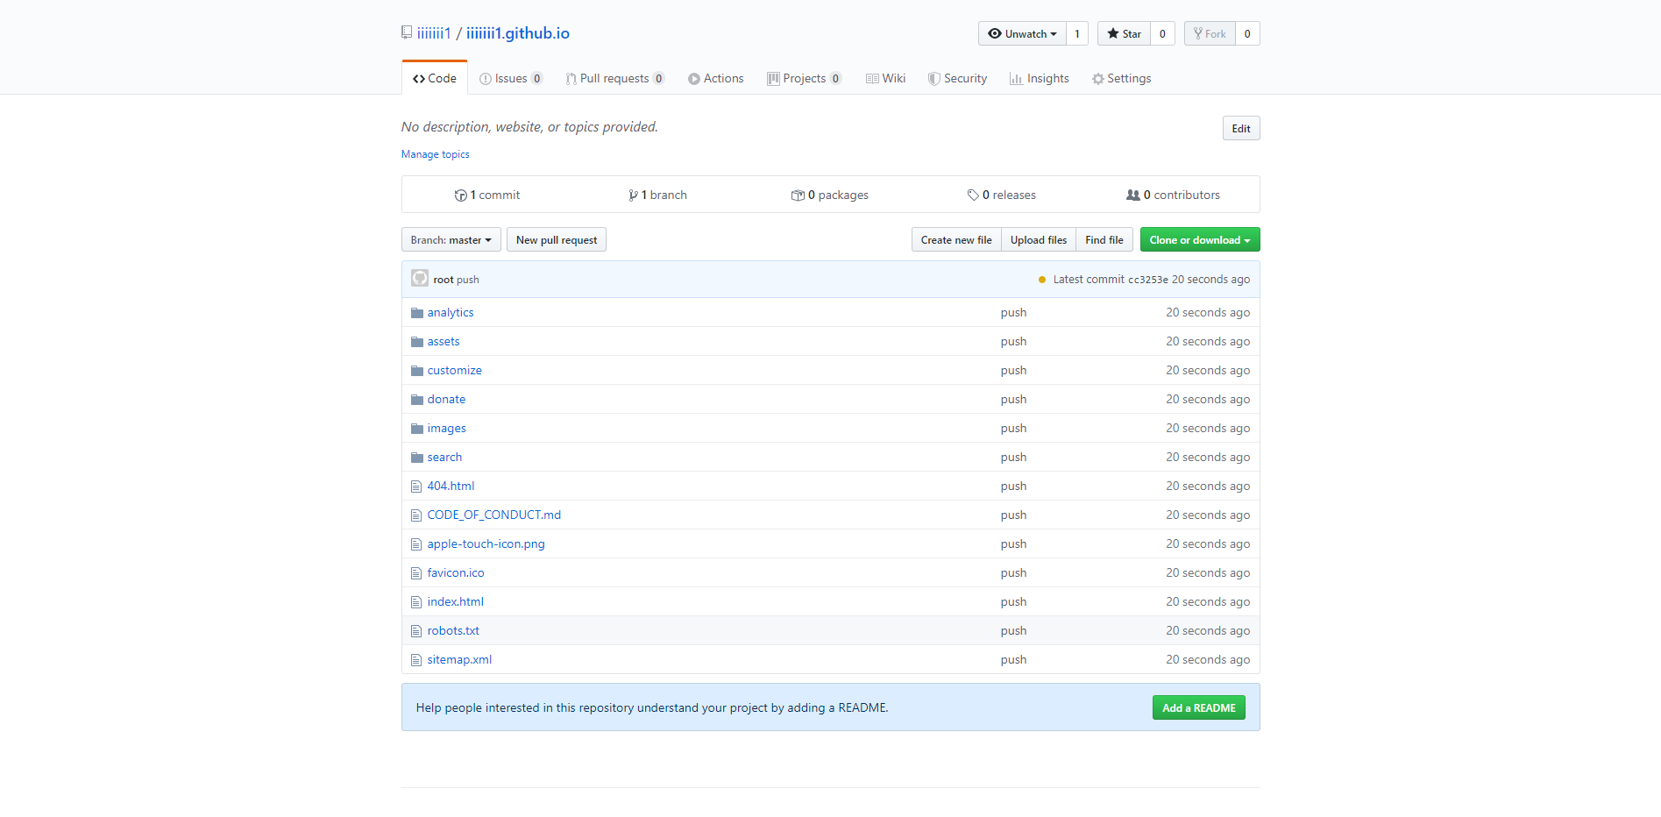
Task: Click the file icon for index.html
Action: tap(416, 602)
